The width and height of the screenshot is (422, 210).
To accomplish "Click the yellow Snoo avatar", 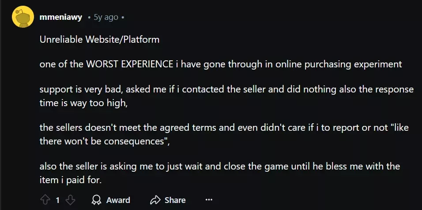I will coord(23,17).
